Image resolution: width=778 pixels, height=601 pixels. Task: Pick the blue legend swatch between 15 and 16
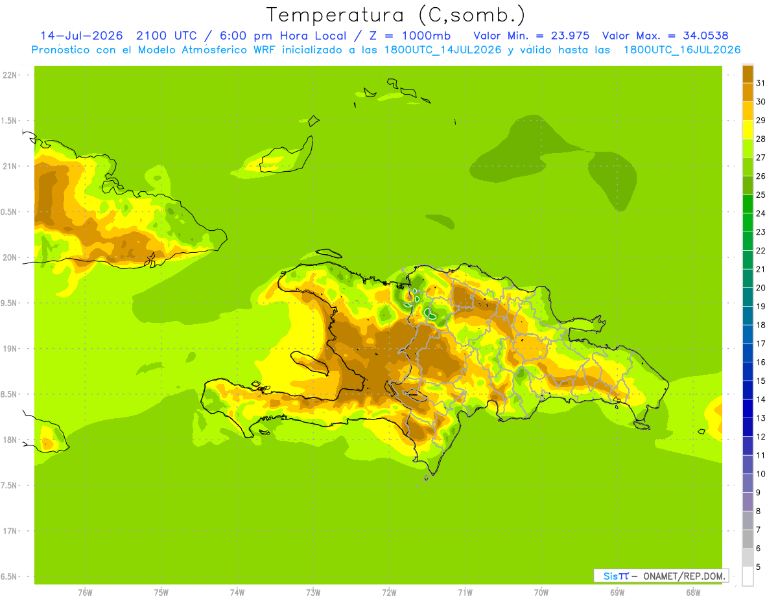click(x=748, y=371)
